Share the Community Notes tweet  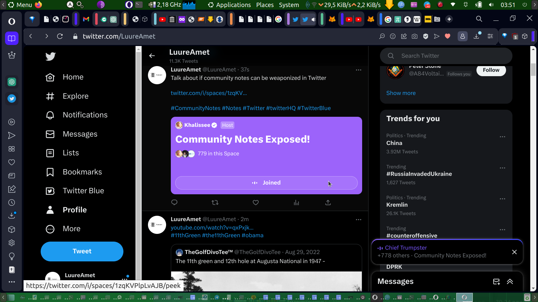pyautogui.click(x=328, y=202)
